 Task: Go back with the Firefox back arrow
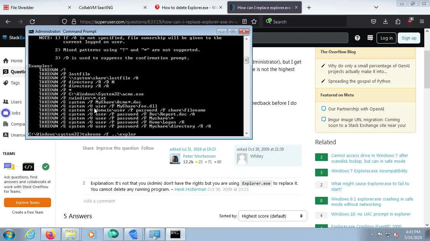click(x=8, y=21)
